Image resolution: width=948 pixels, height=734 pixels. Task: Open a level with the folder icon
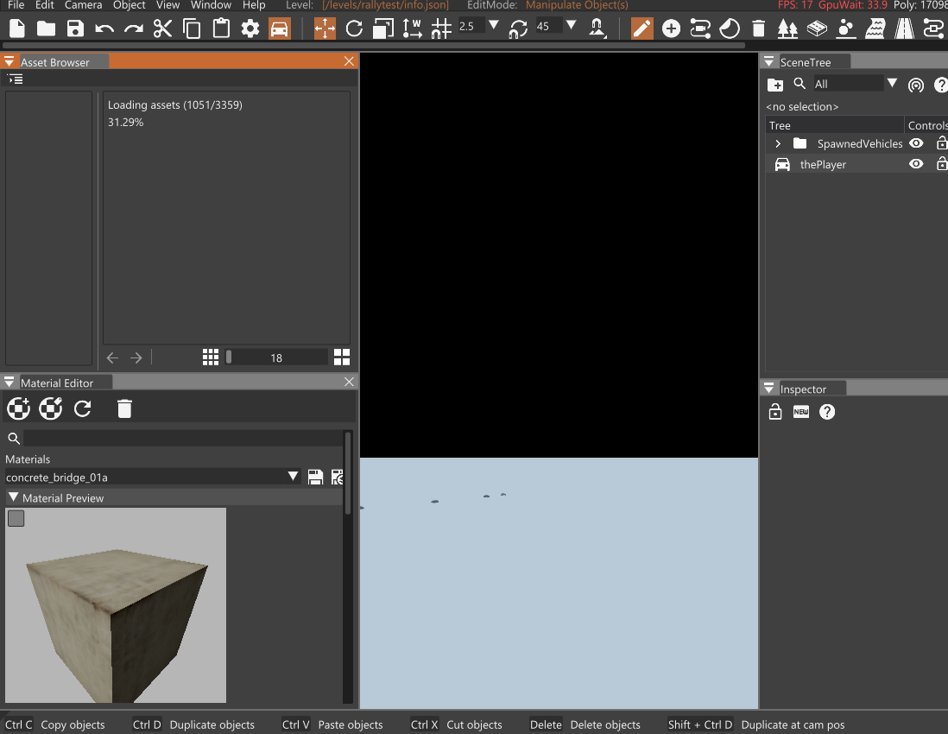pos(46,28)
